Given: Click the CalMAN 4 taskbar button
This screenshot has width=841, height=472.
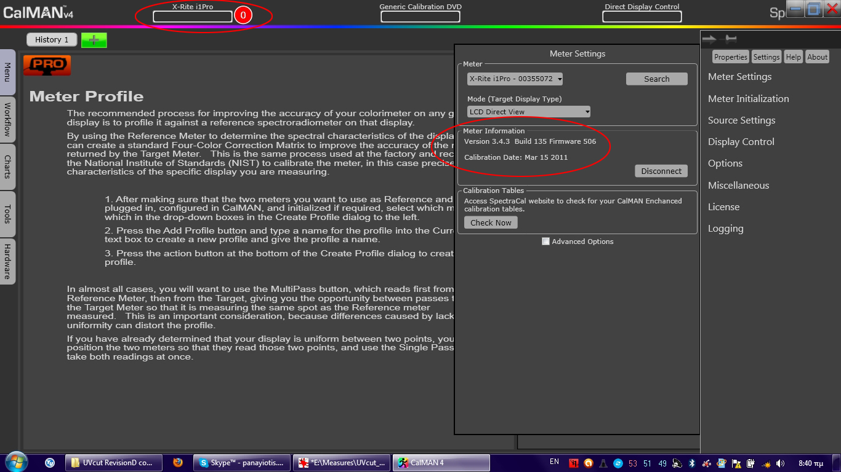Looking at the screenshot, I should [x=441, y=463].
